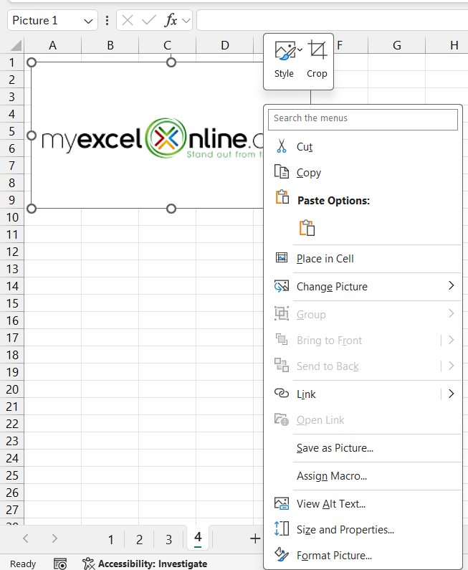Screen dimensions: 468x570
Task: Click the Copy pages icon
Action: [x=281, y=171]
